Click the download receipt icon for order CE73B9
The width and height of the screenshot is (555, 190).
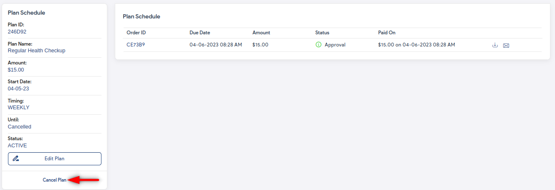click(x=495, y=45)
